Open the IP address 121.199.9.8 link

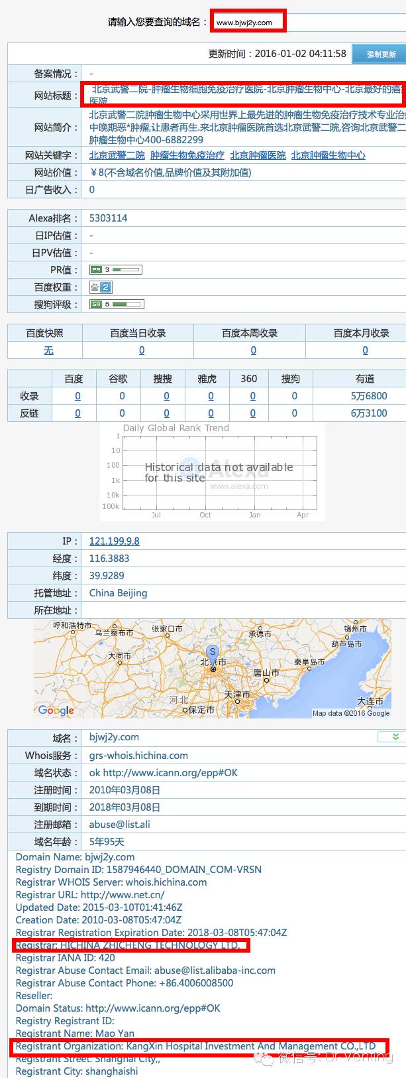pyautogui.click(x=114, y=541)
